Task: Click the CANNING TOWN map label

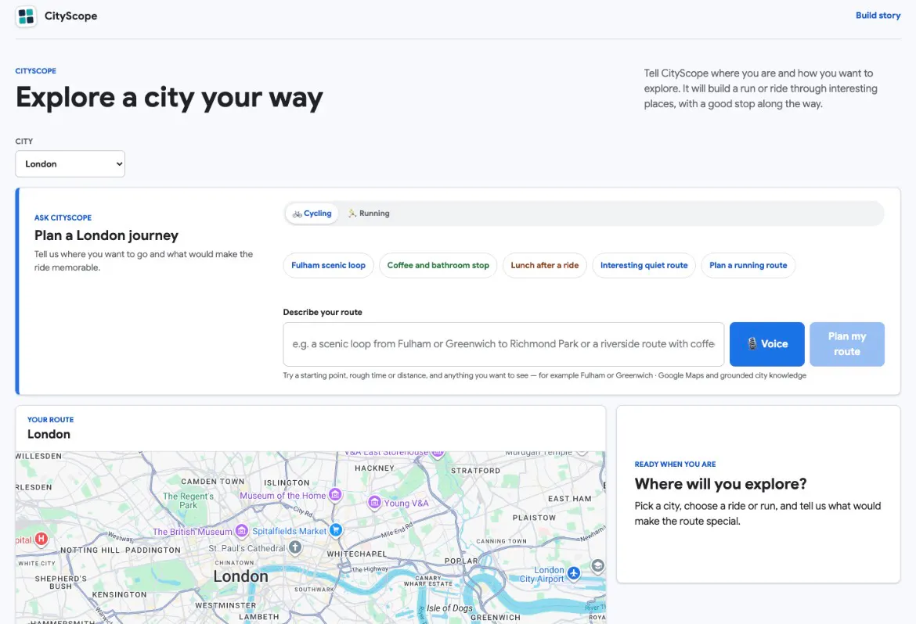Action: pyautogui.click(x=501, y=541)
